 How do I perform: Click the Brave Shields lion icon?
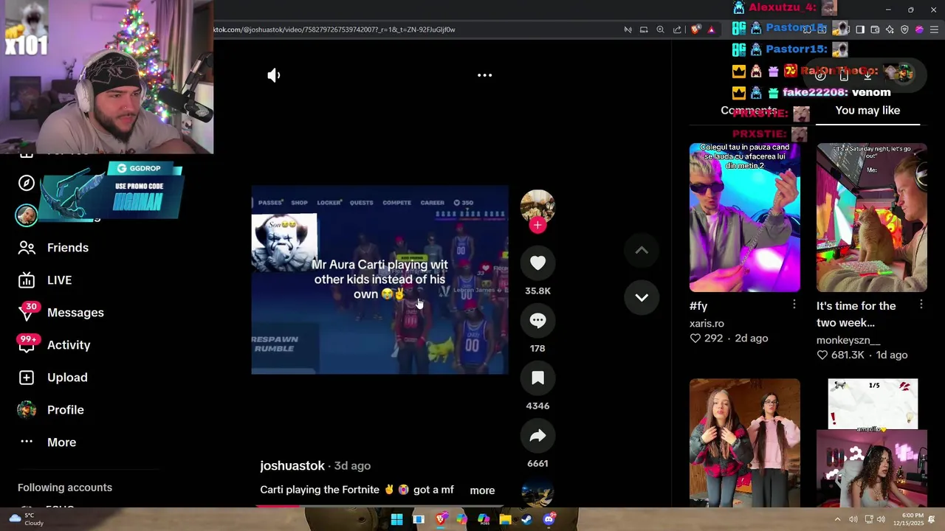click(695, 29)
